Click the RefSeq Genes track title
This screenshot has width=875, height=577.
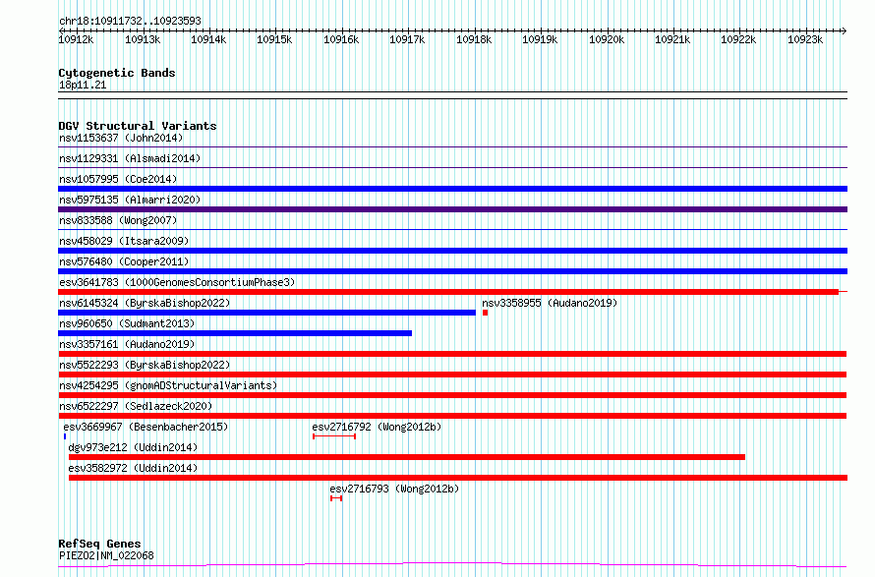tap(99, 545)
